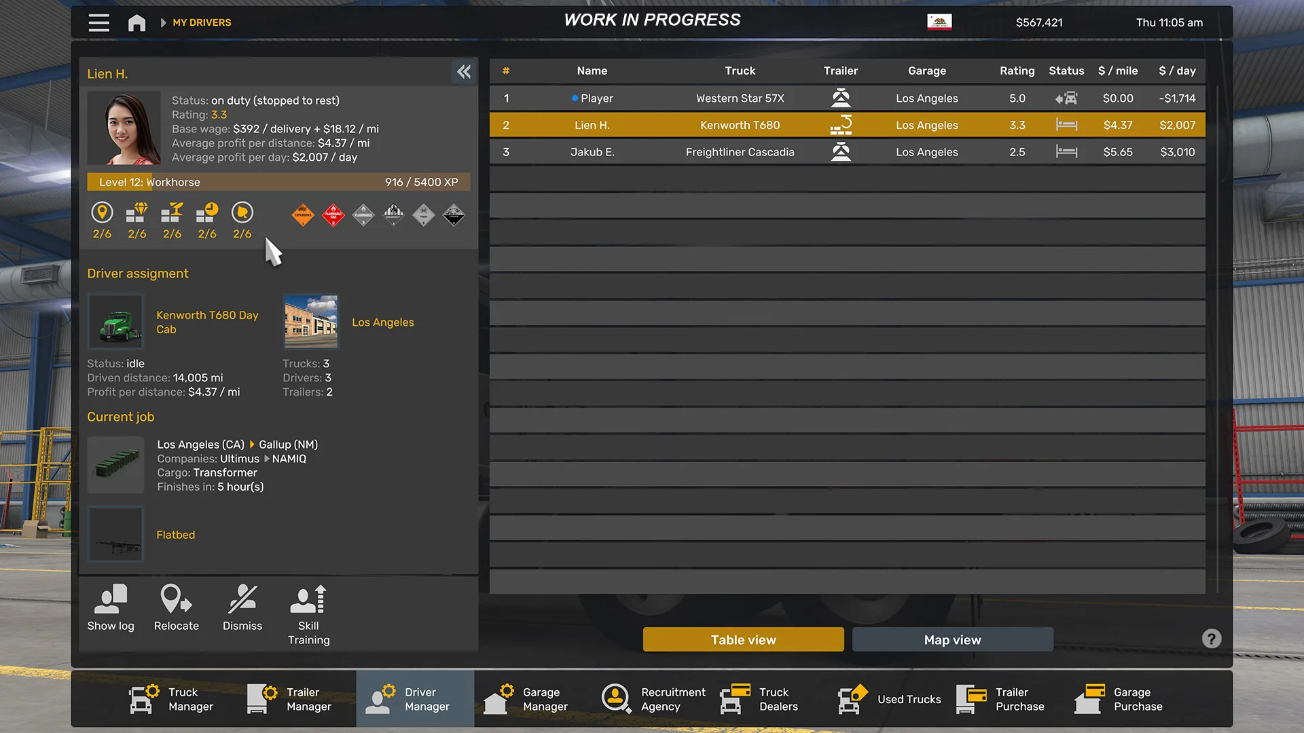
Task: Click Player row status truck icon
Action: pos(1066,98)
